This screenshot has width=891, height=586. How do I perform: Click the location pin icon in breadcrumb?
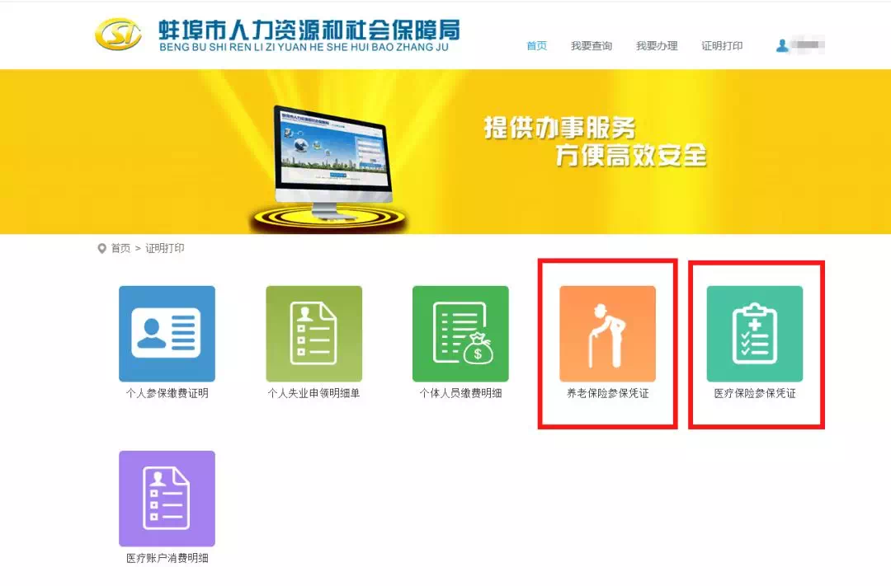pos(101,248)
